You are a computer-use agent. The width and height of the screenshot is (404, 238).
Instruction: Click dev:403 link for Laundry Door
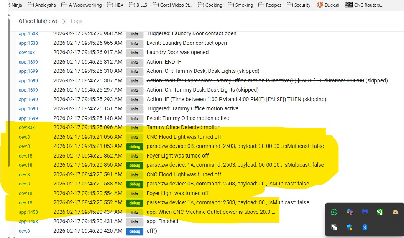(x=27, y=53)
